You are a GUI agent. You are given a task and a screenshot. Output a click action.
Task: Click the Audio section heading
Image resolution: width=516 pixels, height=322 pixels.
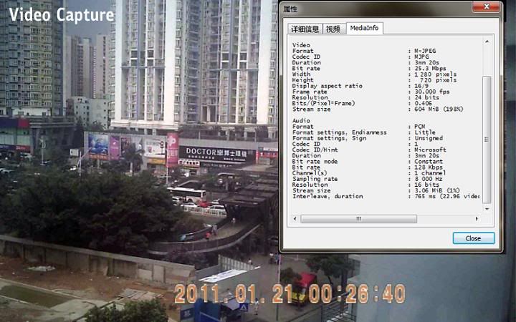301,121
